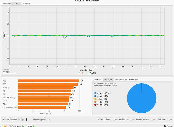
Task: Click the 'FPS [1/s]' axis label
Action: tap(4, 36)
